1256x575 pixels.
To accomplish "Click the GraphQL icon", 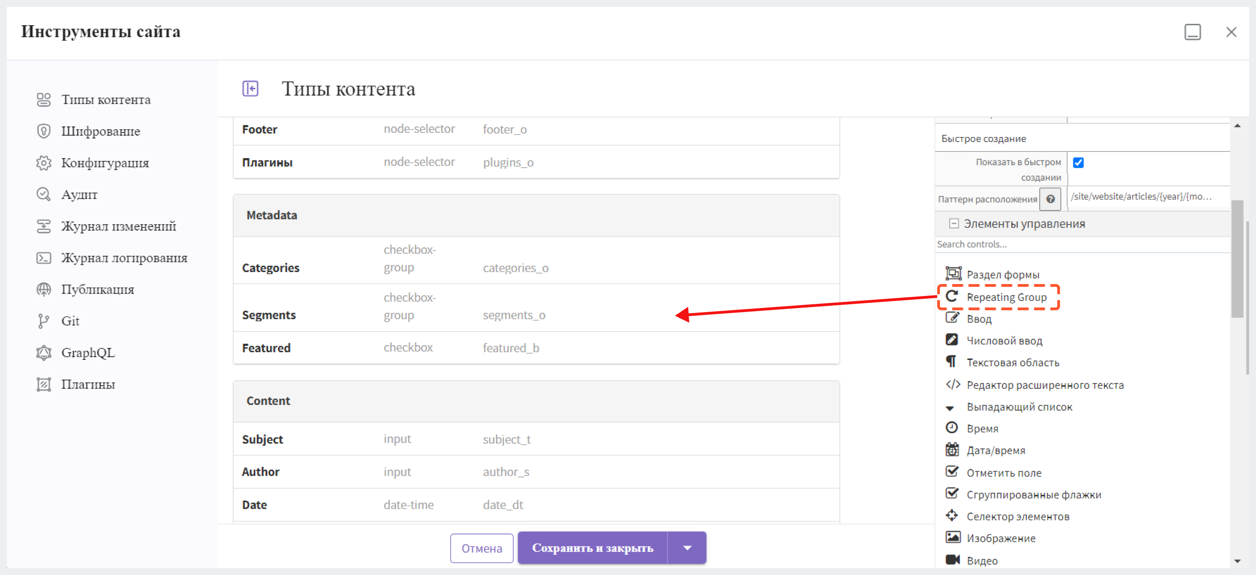I will [44, 353].
